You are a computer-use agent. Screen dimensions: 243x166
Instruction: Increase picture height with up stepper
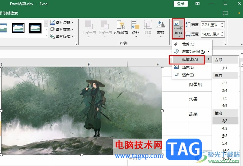coord(222,23)
